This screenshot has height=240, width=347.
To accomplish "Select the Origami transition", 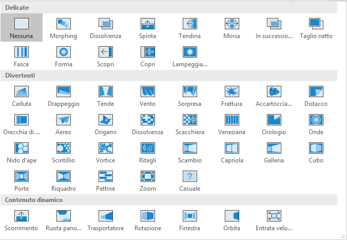I will click(106, 124).
